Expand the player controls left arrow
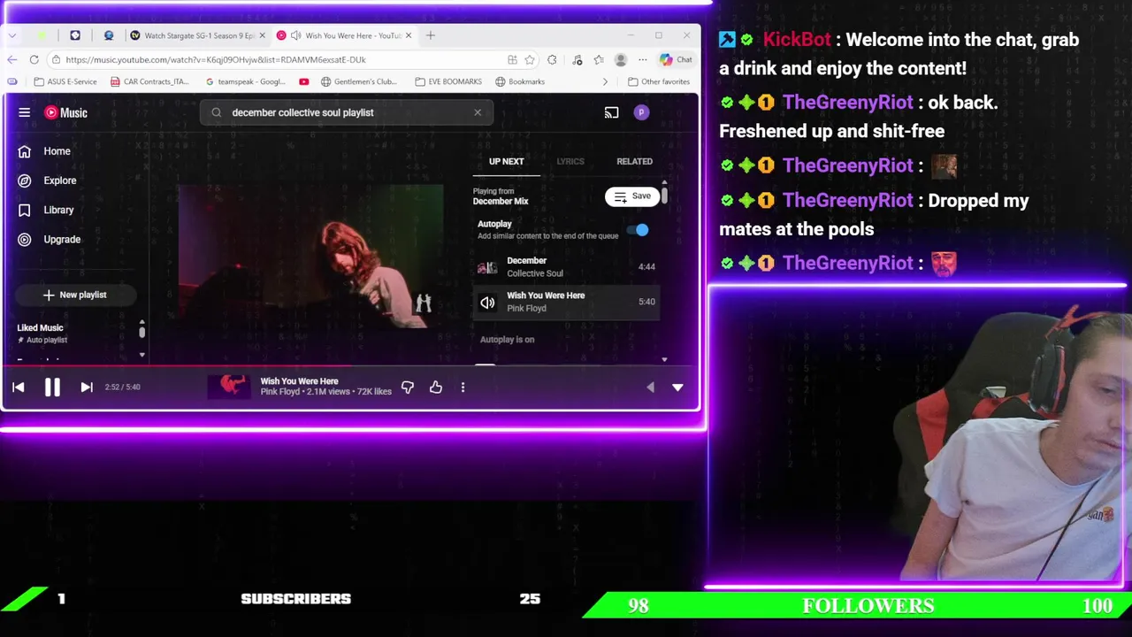 650,387
